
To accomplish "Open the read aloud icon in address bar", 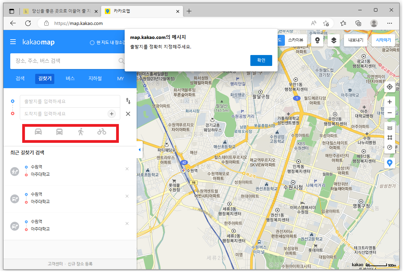I will coord(314,23).
